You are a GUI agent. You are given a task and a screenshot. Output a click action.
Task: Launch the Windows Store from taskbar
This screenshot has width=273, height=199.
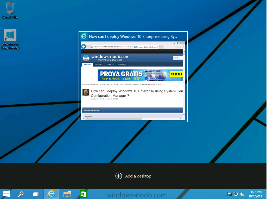83,194
